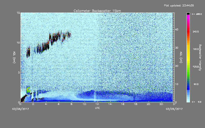Click the 30 kft tick label on right axis
This screenshot has height=128, width=205.
point(177,48)
